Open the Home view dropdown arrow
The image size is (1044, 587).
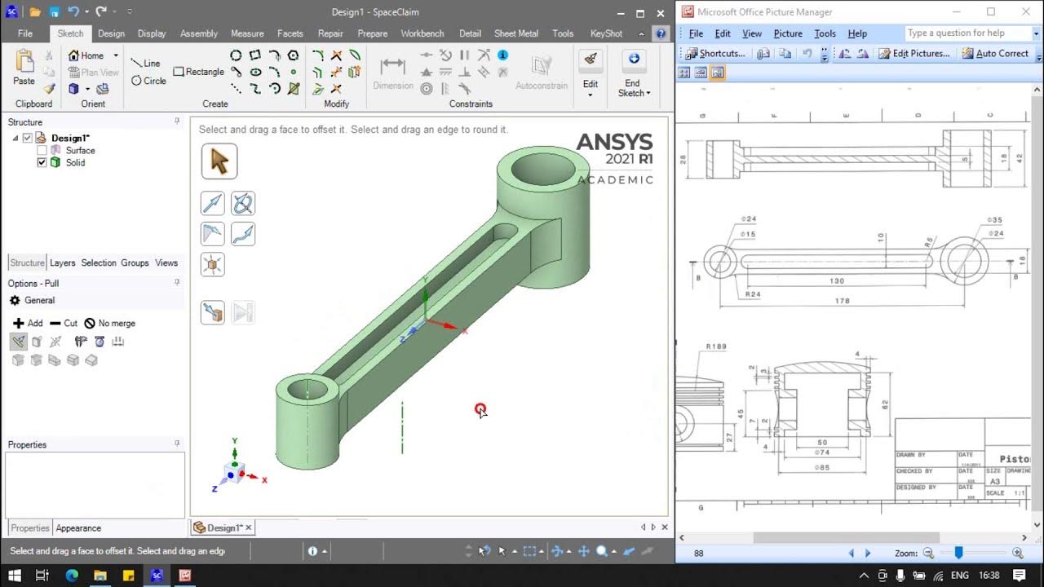tap(116, 55)
